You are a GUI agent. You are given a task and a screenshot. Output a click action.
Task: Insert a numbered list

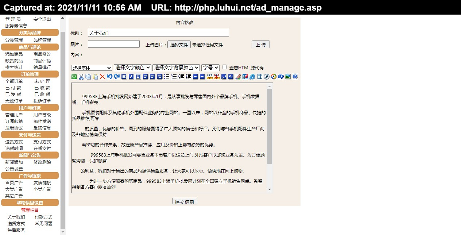click(174, 77)
